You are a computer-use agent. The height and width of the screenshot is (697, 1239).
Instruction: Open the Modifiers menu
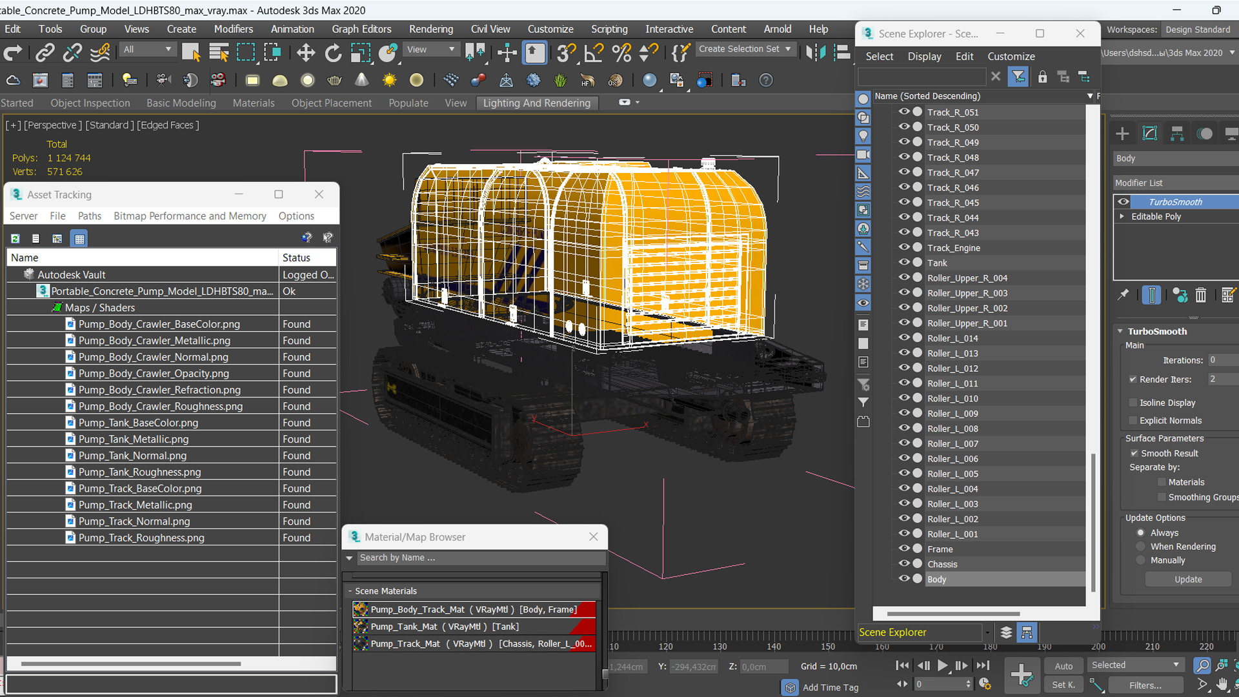tap(234, 29)
